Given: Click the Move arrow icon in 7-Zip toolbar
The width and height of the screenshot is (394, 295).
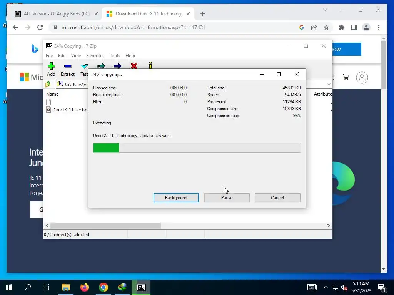Looking at the screenshot, I should (x=117, y=65).
